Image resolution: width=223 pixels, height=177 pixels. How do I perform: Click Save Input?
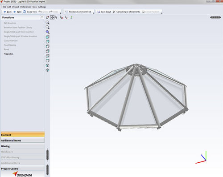[x=104, y=12]
